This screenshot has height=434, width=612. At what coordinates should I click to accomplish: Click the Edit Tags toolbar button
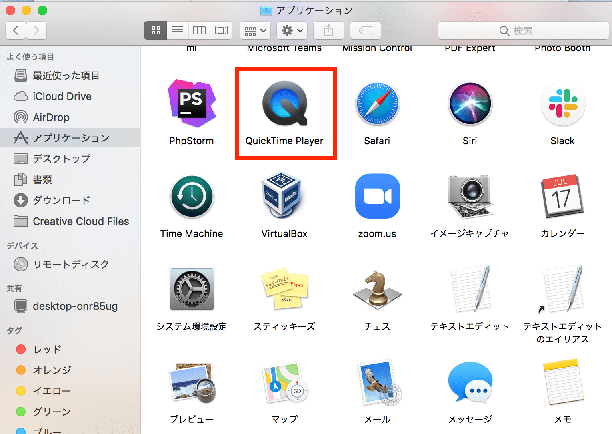pyautogui.click(x=366, y=30)
